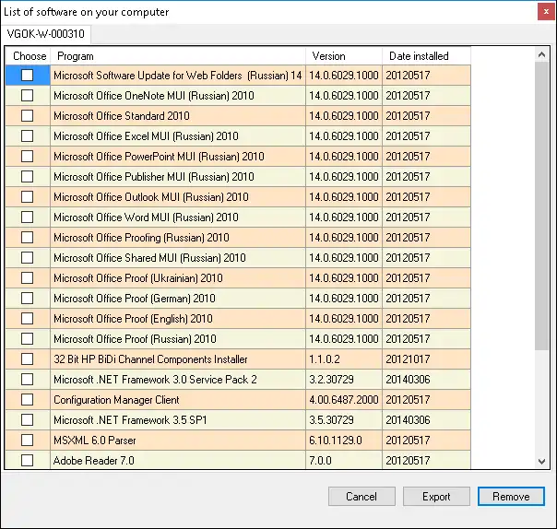The image size is (557, 529).
Task: Click 'MSXML 6.0 Parser' program name
Action: (95, 441)
